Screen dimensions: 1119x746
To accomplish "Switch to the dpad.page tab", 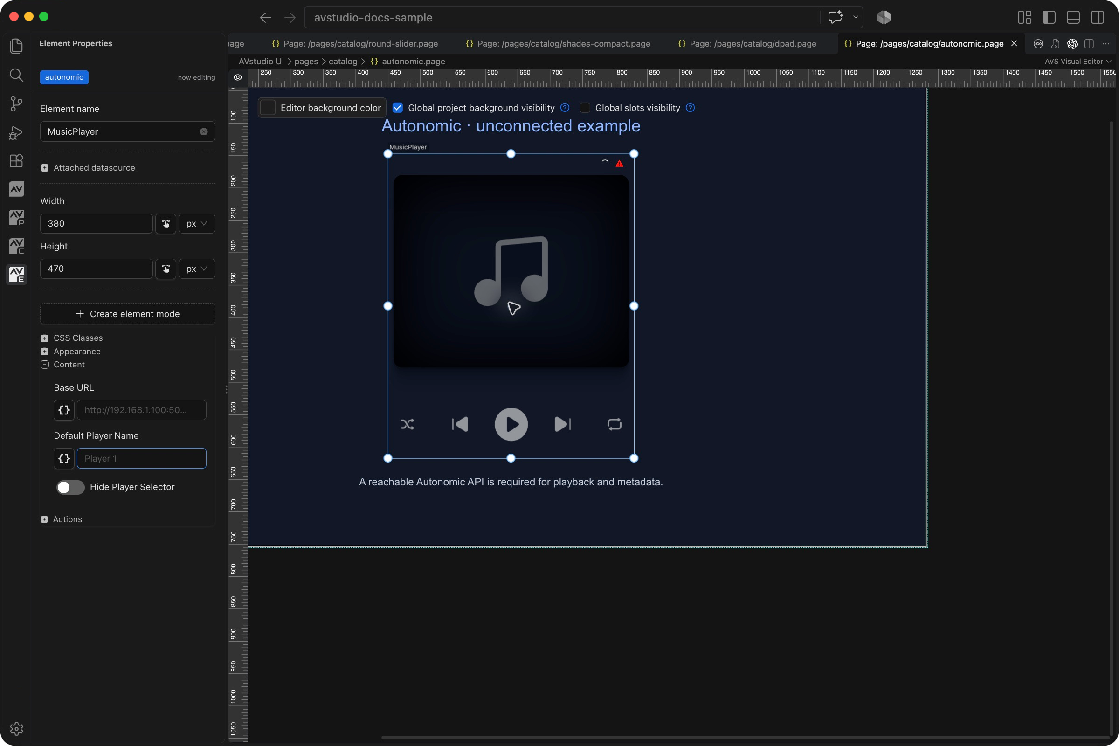I will 747,44.
